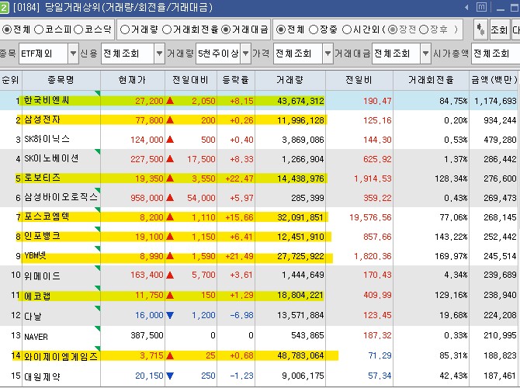This screenshot has height=388, width=520.
Task: Select the 포스코엠텍 stock name
Action: tap(47, 217)
